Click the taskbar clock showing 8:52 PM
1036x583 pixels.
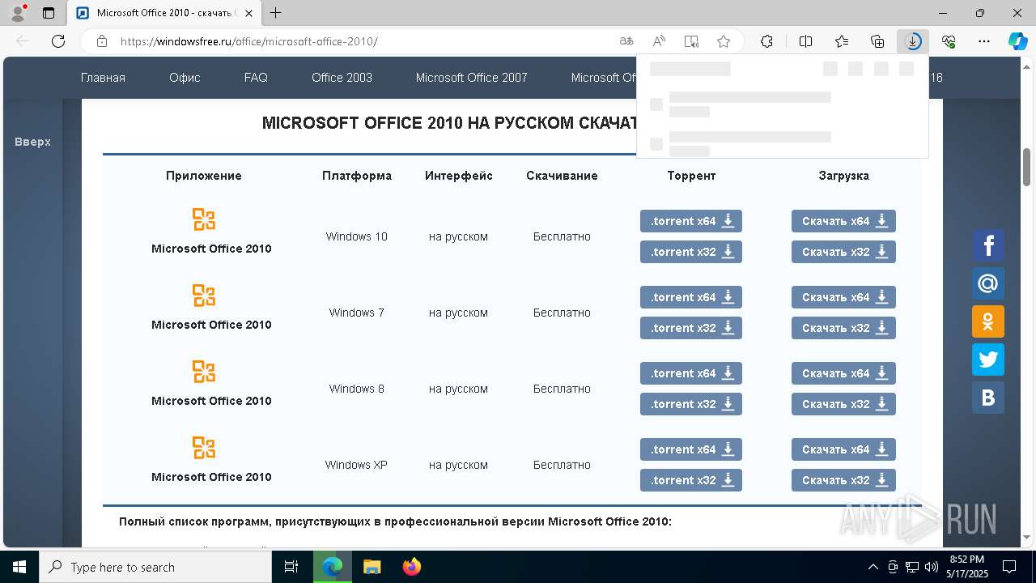(x=967, y=567)
